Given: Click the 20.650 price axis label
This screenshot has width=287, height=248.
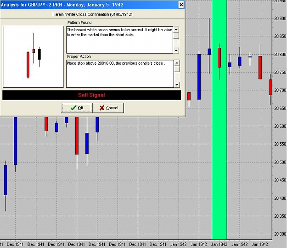Looking at the screenshot, I should (x=280, y=108).
